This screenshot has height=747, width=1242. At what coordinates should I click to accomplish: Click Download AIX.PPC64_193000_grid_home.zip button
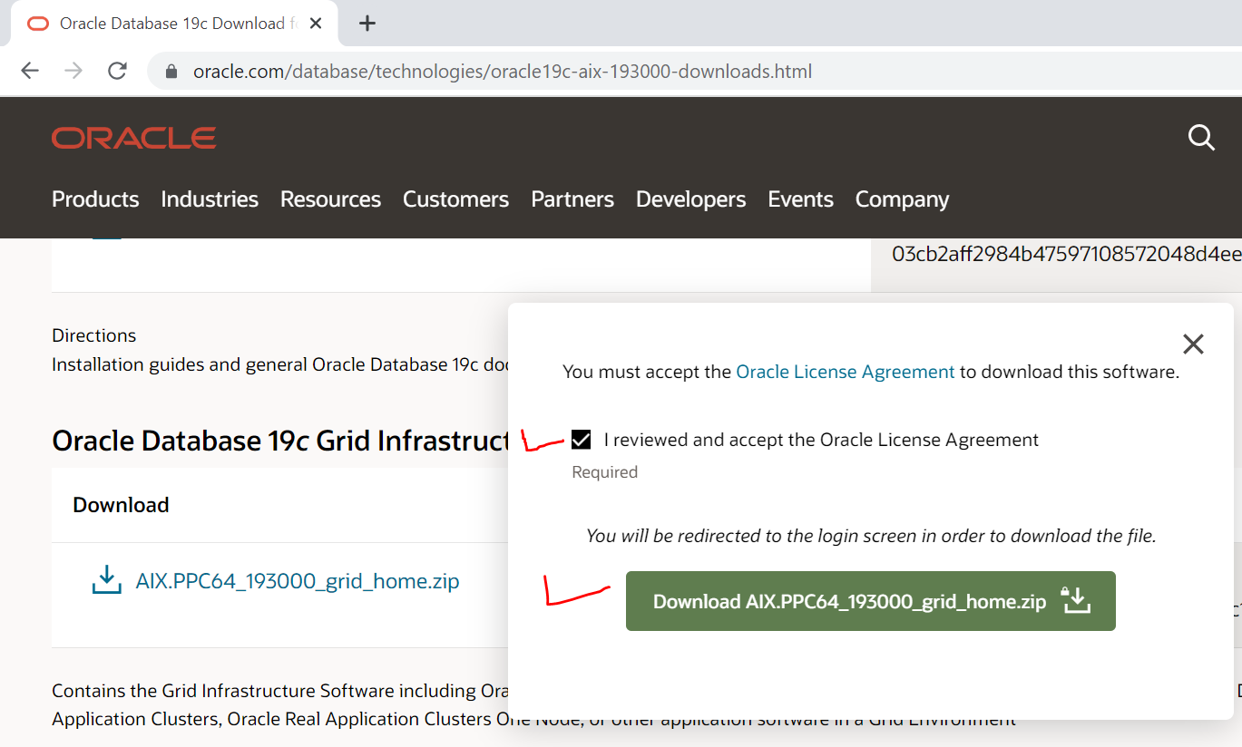[870, 601]
